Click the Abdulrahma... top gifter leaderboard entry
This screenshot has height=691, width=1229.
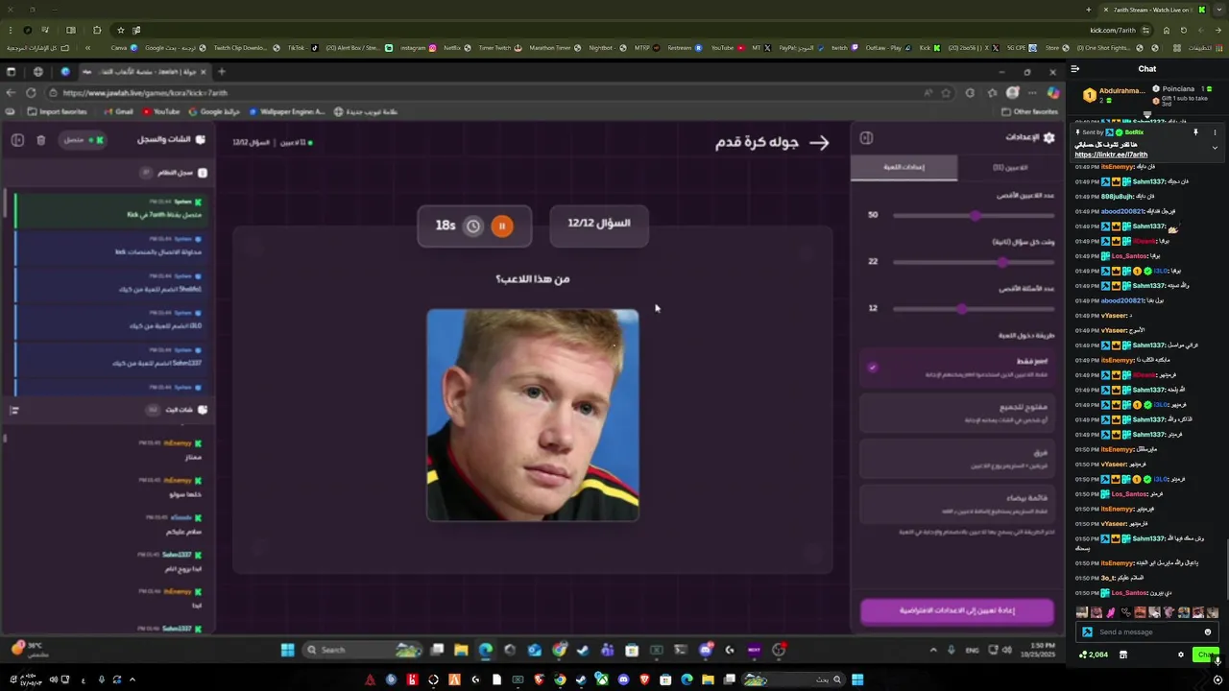point(1114,94)
